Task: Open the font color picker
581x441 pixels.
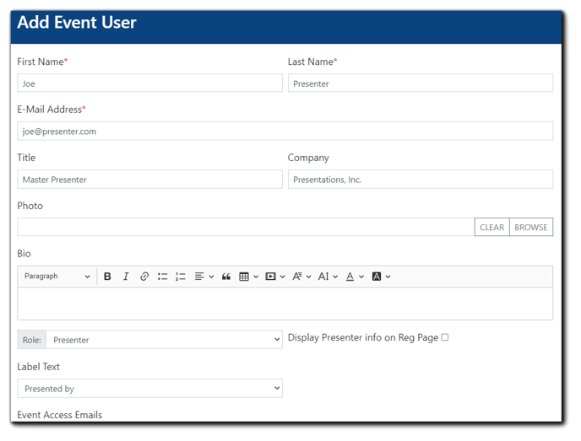Action: click(x=354, y=277)
